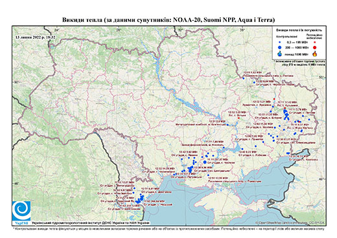Image resolution: width=337 pixels, height=238 pixels.
Task: Click the small blue dot in legend
Action: pos(280,43)
